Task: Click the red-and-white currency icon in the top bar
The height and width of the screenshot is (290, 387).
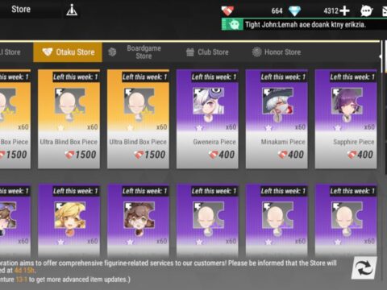Action: point(227,11)
